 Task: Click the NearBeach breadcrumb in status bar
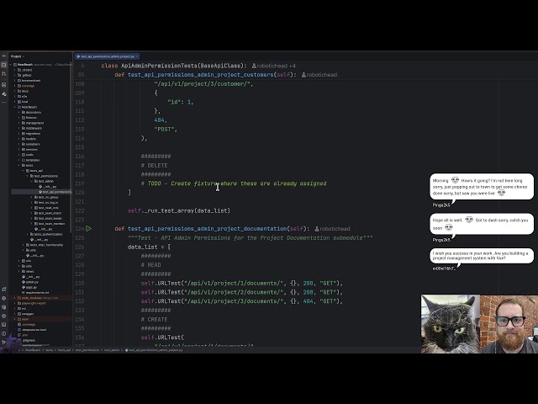(x=33, y=350)
